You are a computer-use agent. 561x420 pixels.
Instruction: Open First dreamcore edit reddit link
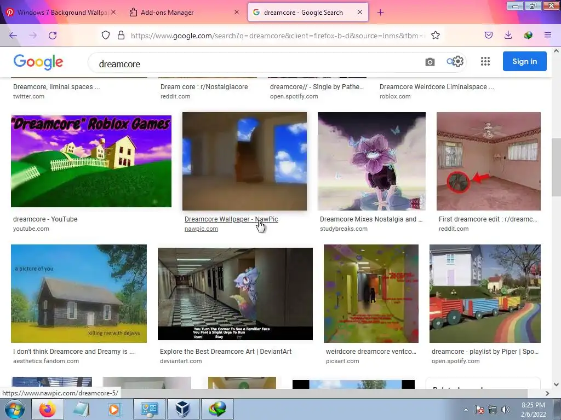coord(488,219)
